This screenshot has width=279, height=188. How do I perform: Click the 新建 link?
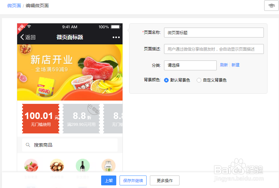pyautogui.click(x=236, y=65)
